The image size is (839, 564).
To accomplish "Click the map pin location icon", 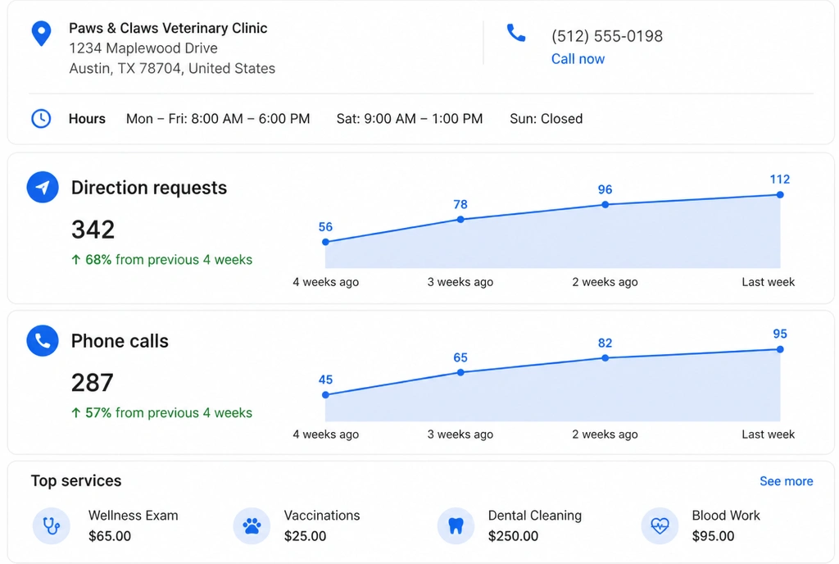I will pyautogui.click(x=41, y=34).
